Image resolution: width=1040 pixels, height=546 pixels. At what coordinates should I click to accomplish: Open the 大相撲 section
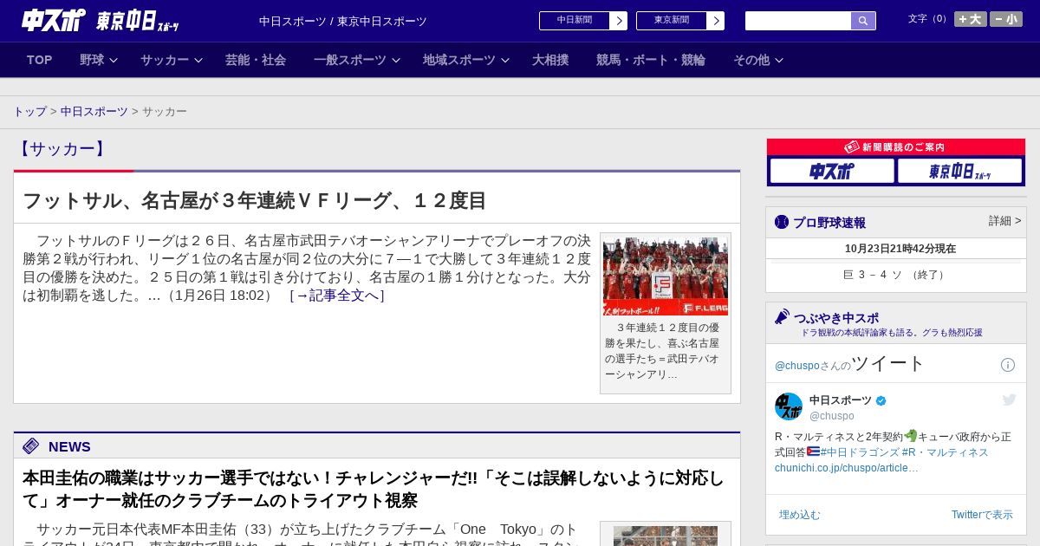pos(550,60)
